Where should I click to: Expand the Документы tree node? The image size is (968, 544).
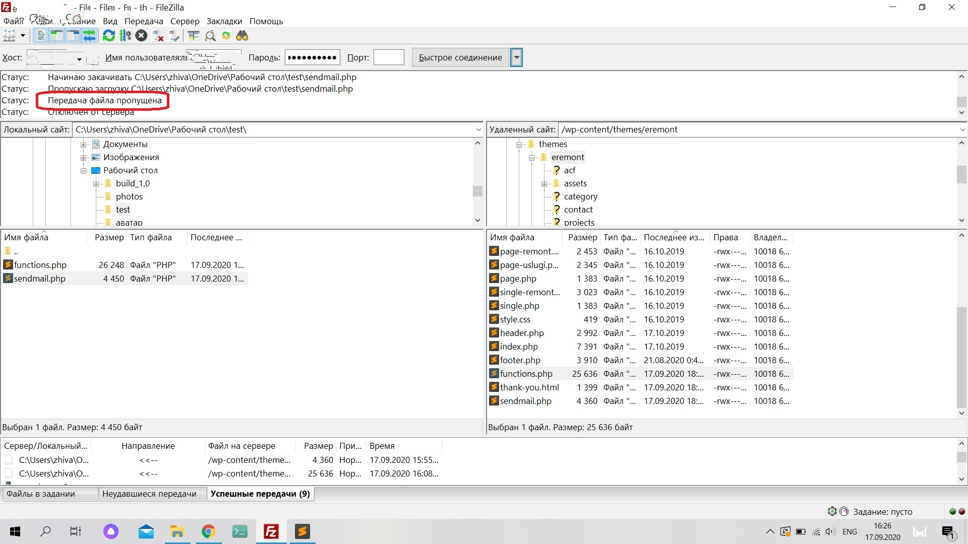84,145
